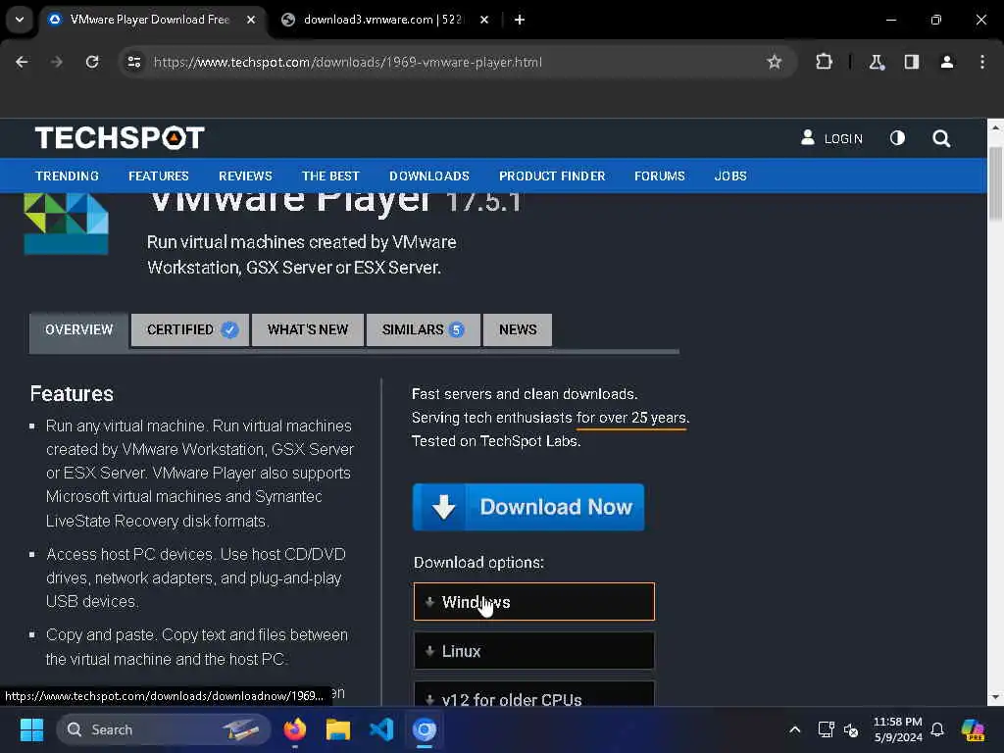Open the Copilot preview icon
1004x753 pixels.
click(973, 729)
